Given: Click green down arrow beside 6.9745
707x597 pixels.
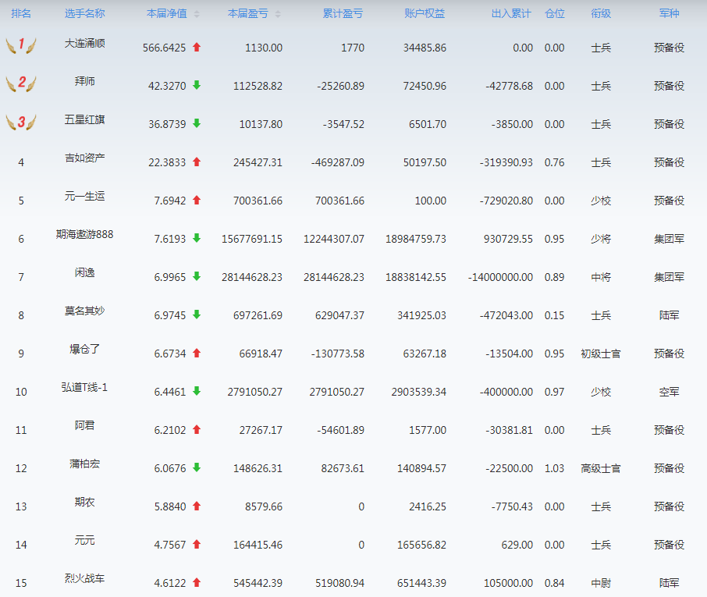Looking at the screenshot, I should click(x=197, y=314).
